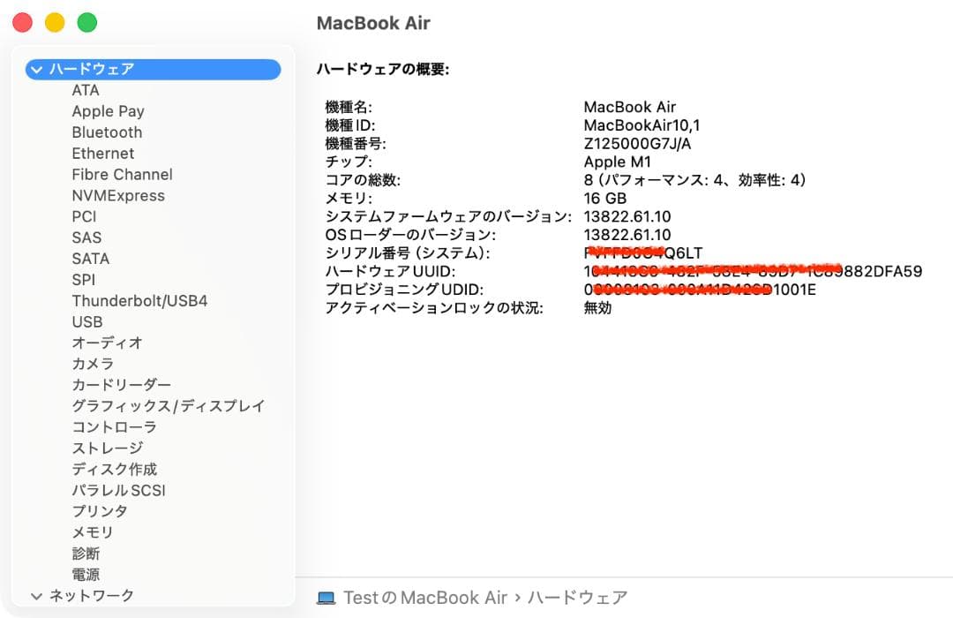Viewport: 953px width, 618px height.
Task: Select NVMExpress in the sidebar
Action: [118, 195]
